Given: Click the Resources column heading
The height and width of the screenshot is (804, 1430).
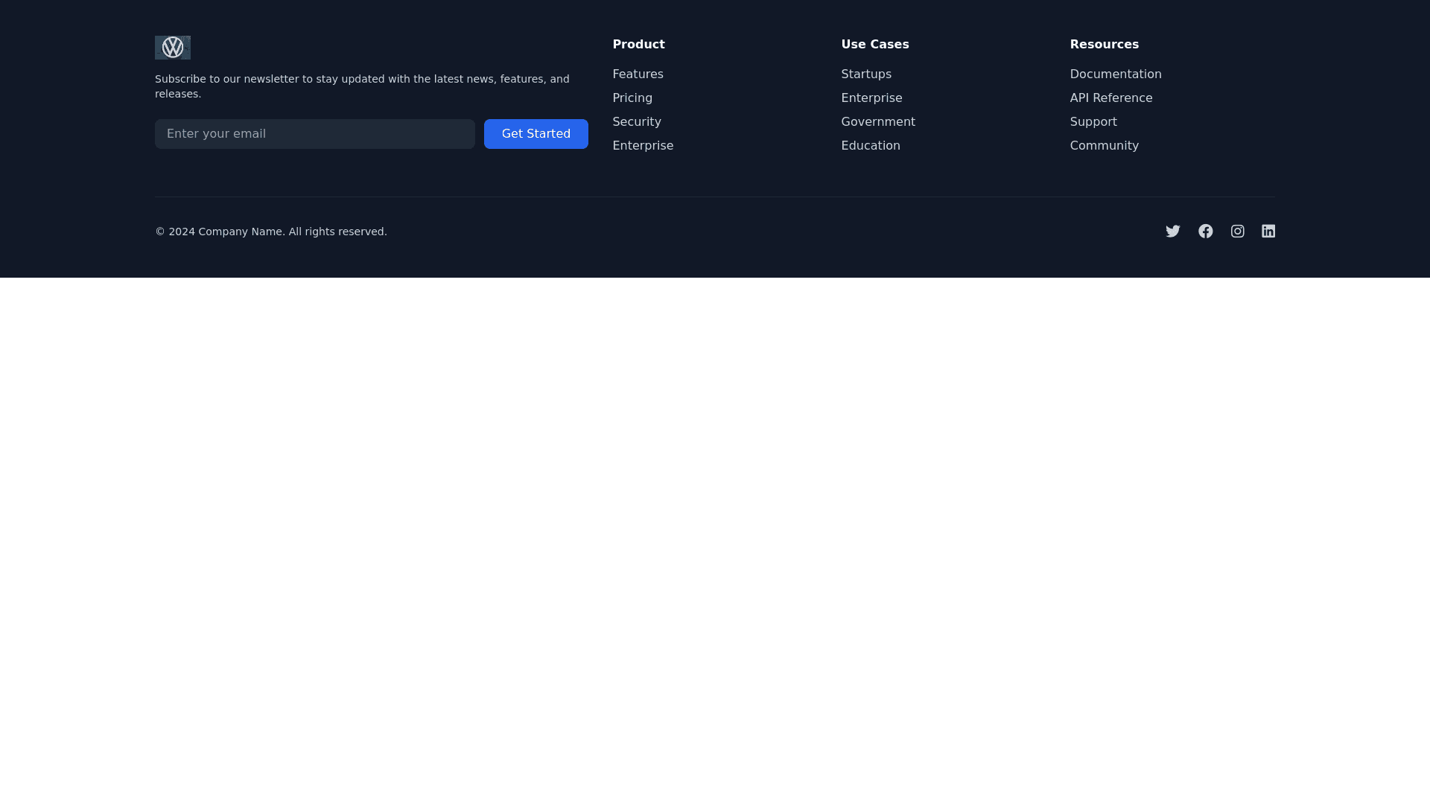Looking at the screenshot, I should [x=1104, y=45].
